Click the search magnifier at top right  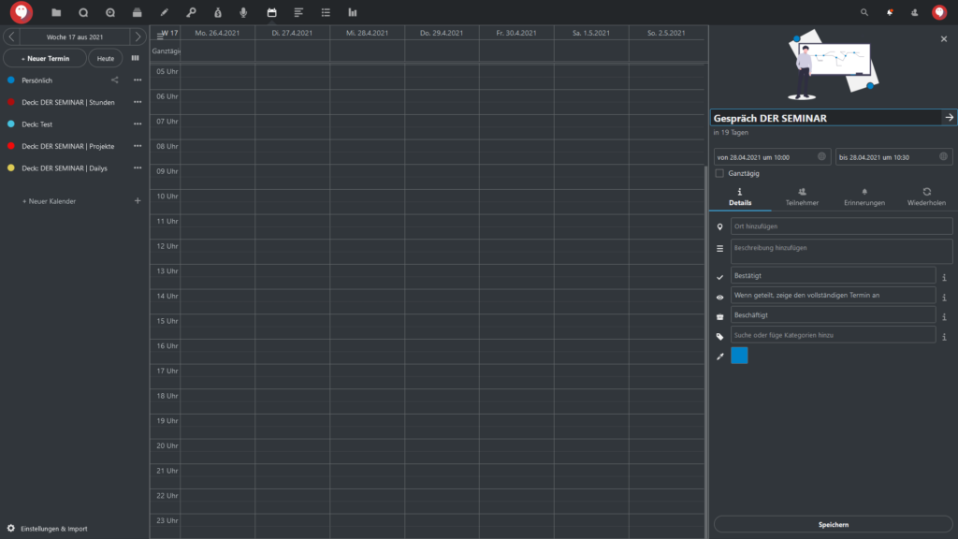[864, 13]
